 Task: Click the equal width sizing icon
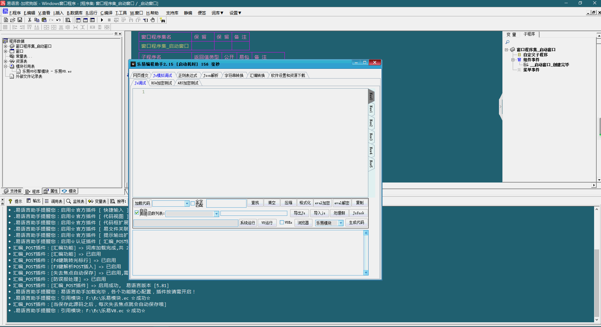[x=92, y=27]
